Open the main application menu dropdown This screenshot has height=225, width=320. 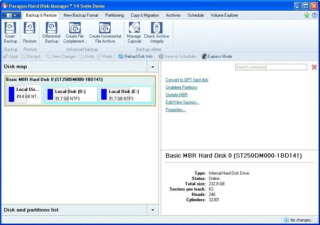pos(11,15)
